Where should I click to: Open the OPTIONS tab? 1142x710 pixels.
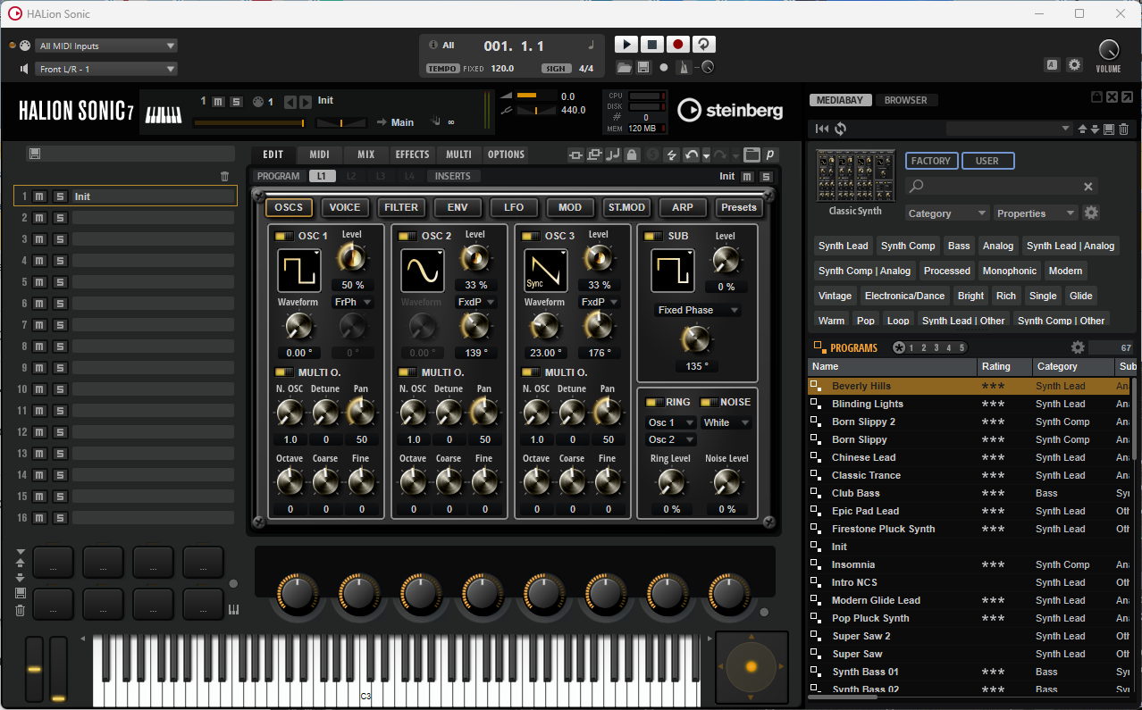(x=506, y=155)
